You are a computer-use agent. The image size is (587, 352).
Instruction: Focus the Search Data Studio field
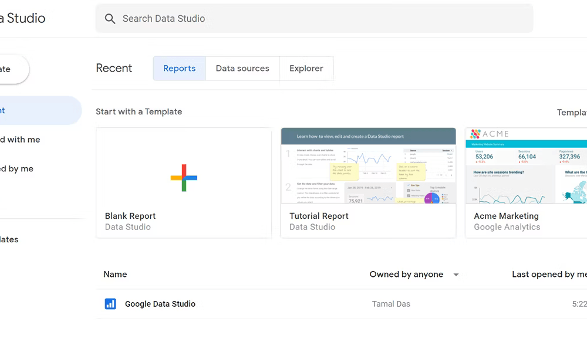pyautogui.click(x=315, y=18)
